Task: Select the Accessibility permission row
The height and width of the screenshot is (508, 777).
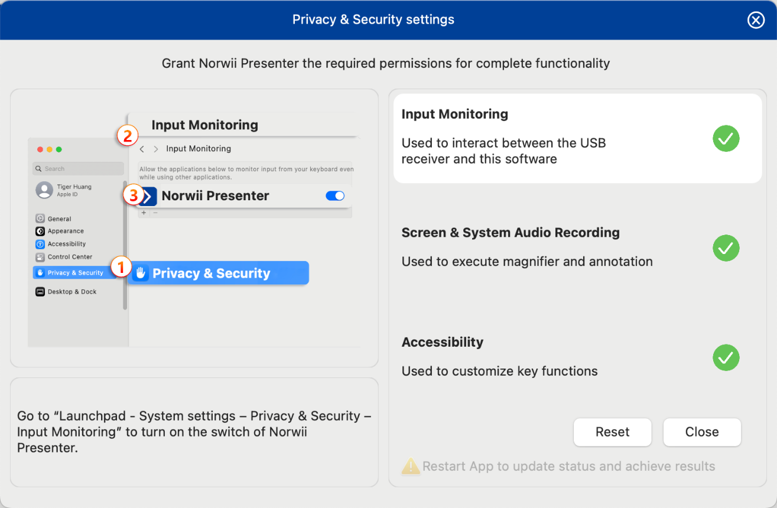Action: (x=577, y=357)
